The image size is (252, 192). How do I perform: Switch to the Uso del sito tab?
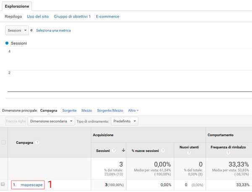pyautogui.click(x=38, y=16)
